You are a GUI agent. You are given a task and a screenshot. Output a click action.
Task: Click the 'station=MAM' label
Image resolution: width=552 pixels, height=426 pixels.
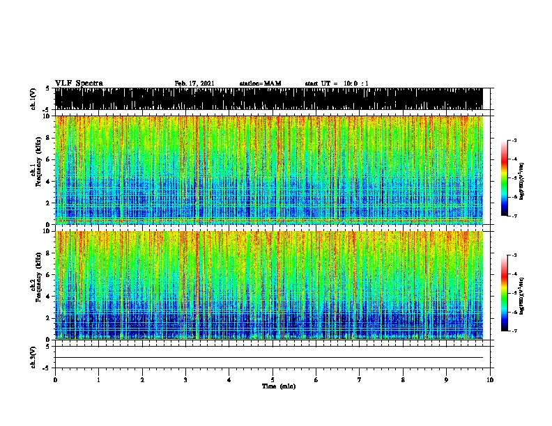pyautogui.click(x=260, y=84)
